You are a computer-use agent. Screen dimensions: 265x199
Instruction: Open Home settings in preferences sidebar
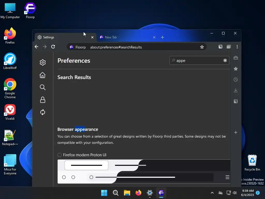(43, 75)
